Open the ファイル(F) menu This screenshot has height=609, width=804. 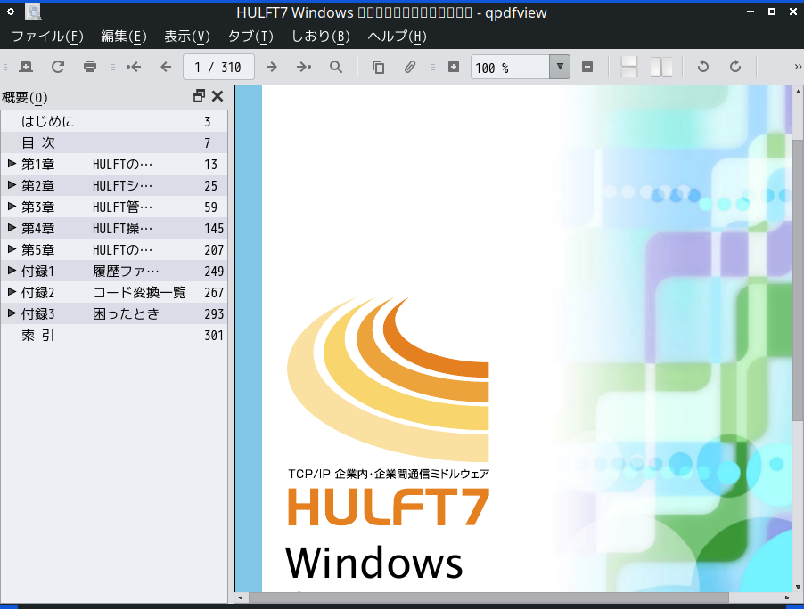(47, 37)
